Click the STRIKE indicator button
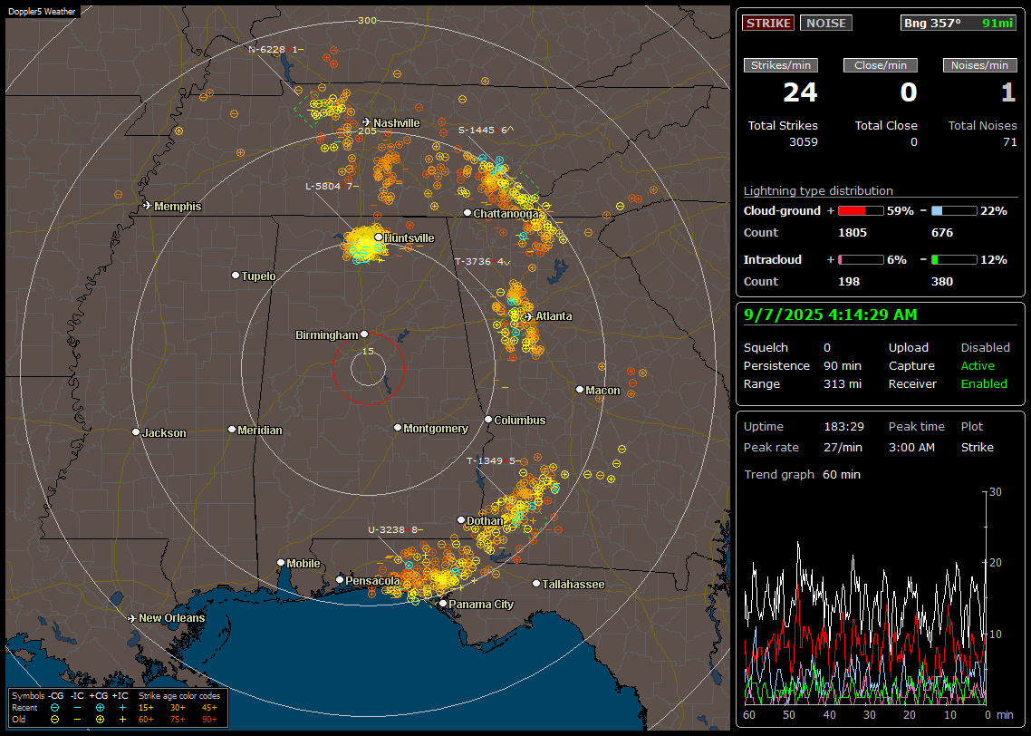The image size is (1031, 736). click(x=768, y=23)
